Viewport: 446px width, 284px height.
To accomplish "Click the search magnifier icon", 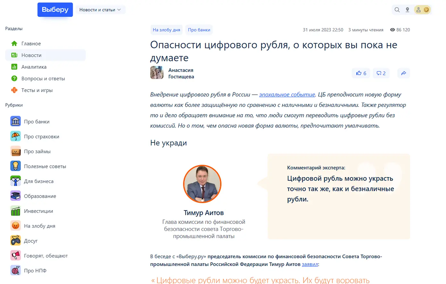I will point(397,10).
